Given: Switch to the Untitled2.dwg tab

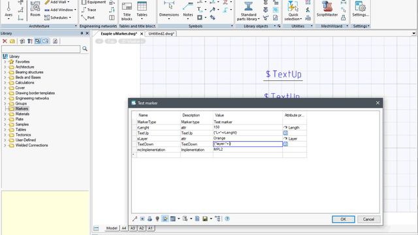Looking at the screenshot, I should [x=161, y=33].
